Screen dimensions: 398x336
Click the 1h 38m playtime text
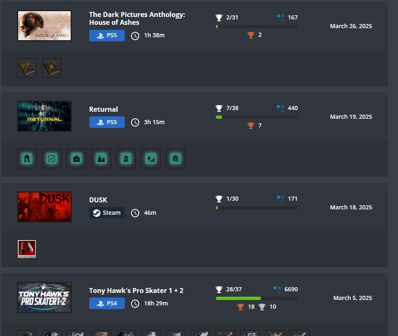click(x=154, y=35)
